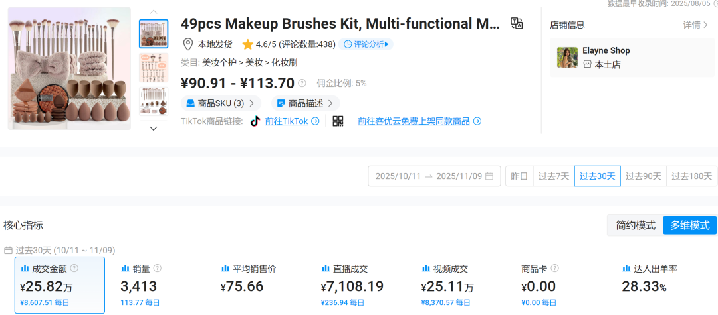The image size is (718, 315).
Task: Select the 成交金额 metric card
Action: point(60,284)
